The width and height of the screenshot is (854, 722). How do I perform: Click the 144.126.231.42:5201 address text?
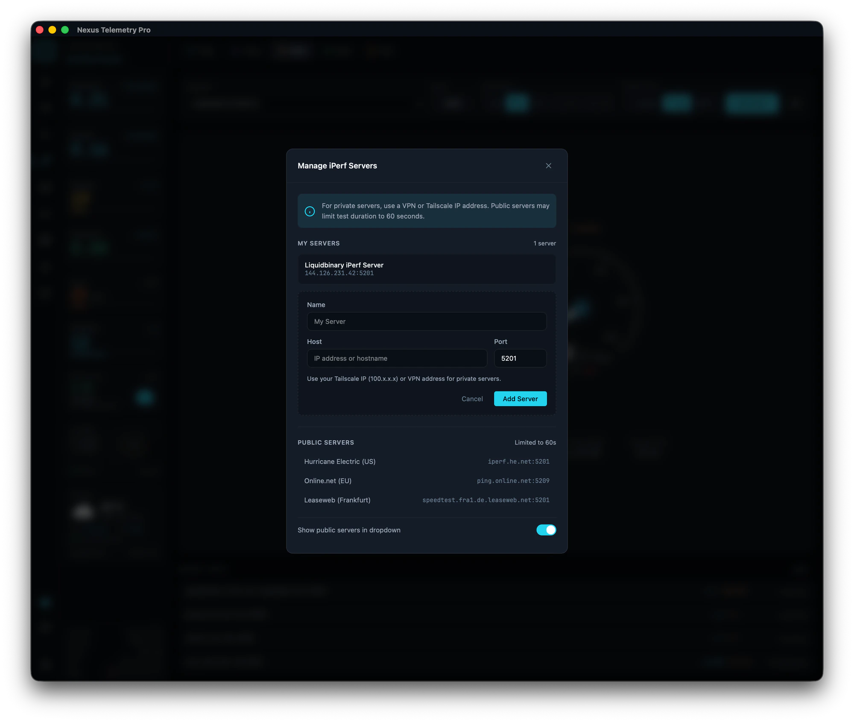(339, 273)
